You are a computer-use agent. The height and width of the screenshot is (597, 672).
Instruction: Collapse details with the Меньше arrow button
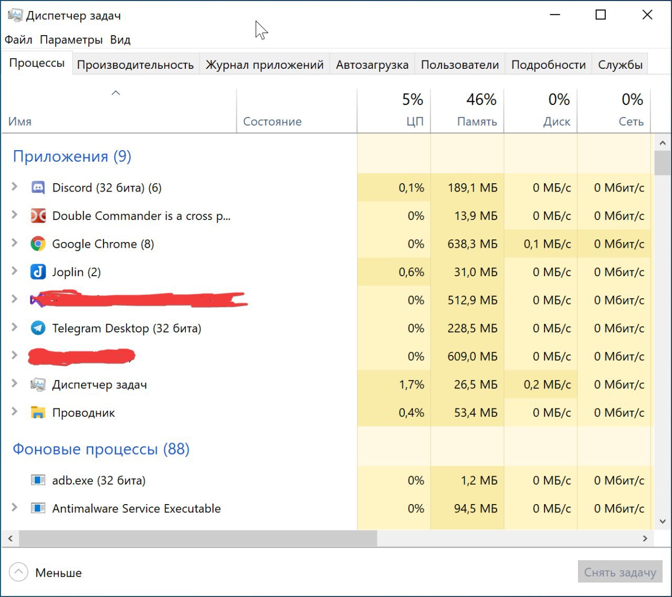tap(18, 572)
